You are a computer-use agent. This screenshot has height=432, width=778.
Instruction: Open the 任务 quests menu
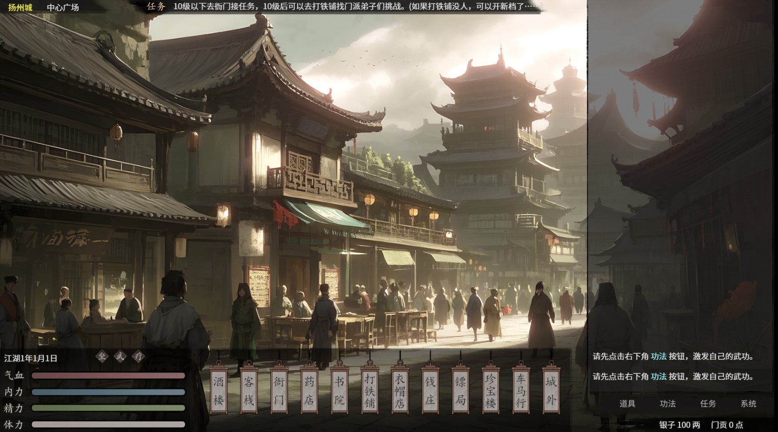[x=708, y=404]
